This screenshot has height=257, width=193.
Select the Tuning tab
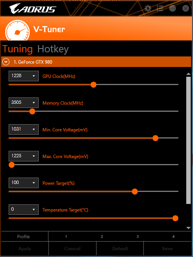pos(18,49)
